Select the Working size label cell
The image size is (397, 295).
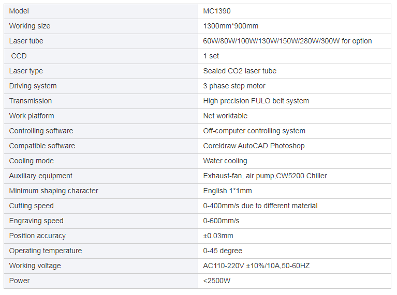30,26
